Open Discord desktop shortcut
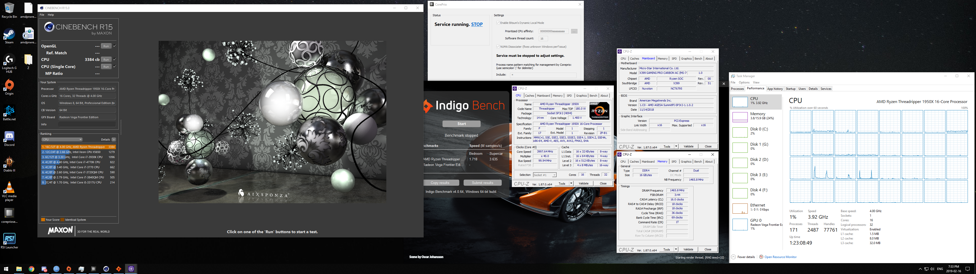 9,139
